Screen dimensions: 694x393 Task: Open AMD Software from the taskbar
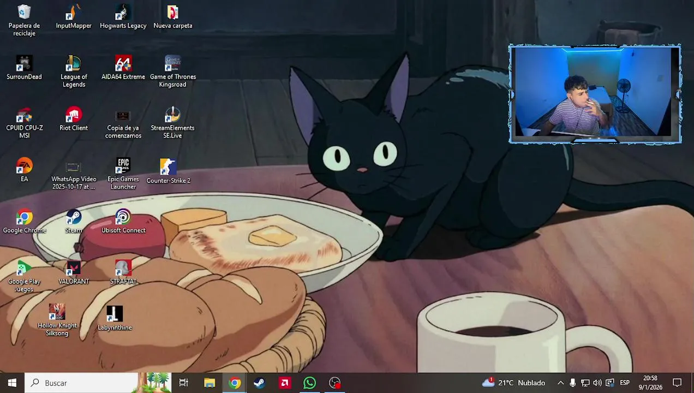pos(285,383)
